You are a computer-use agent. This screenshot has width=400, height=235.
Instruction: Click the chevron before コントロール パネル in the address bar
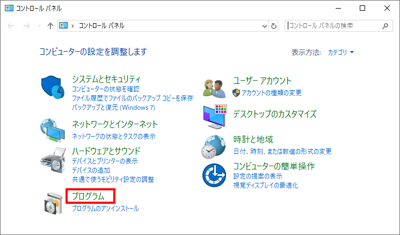(72, 26)
